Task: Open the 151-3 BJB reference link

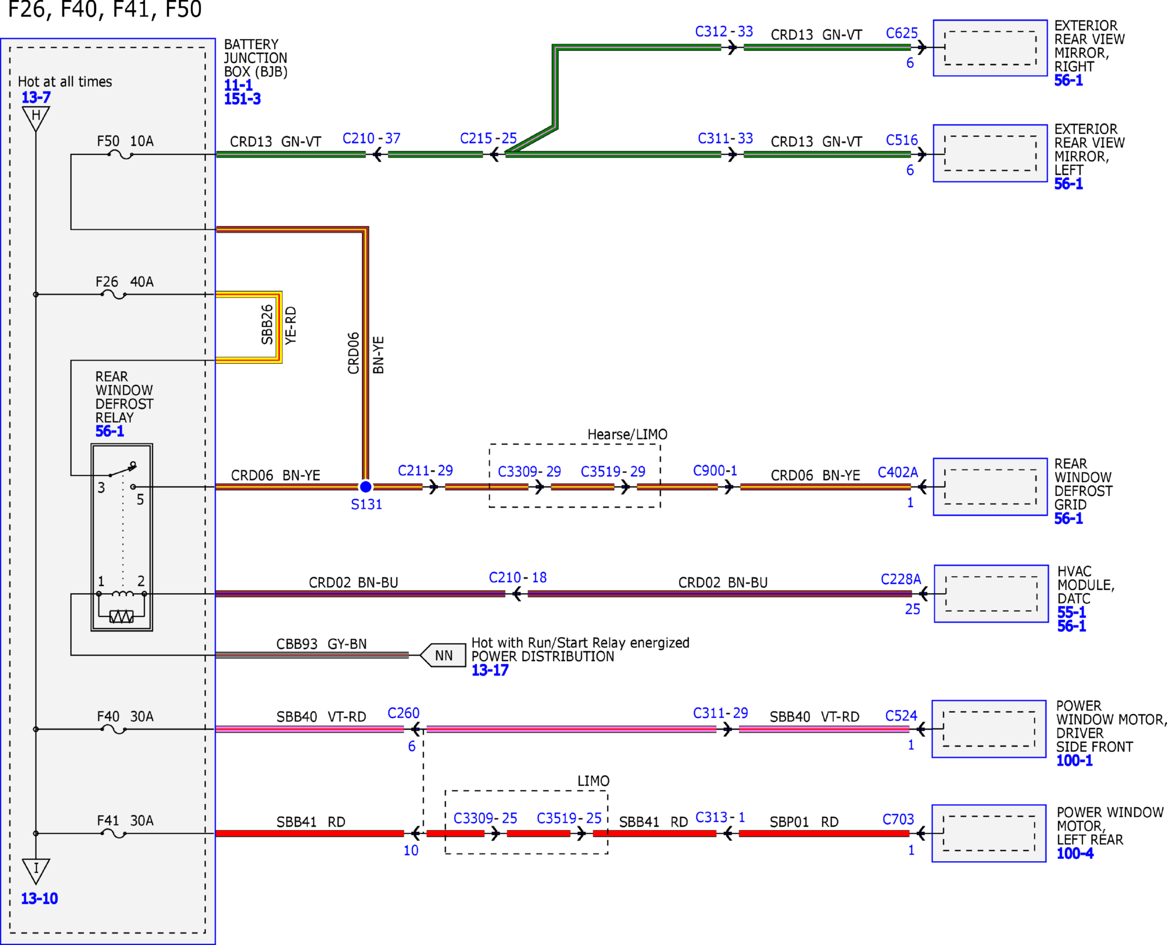Action: point(242,99)
